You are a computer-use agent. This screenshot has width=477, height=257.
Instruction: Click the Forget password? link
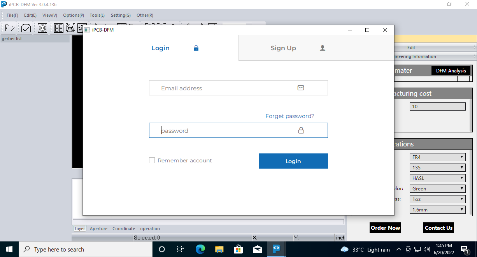click(290, 116)
